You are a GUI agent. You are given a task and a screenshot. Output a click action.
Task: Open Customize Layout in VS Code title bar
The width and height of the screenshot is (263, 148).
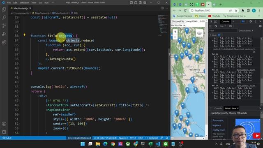coord(145,3)
